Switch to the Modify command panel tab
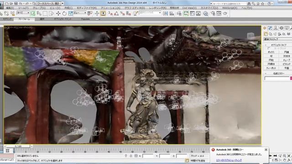Image resolution: width=292 pixels, height=164 pixels. point(270,28)
